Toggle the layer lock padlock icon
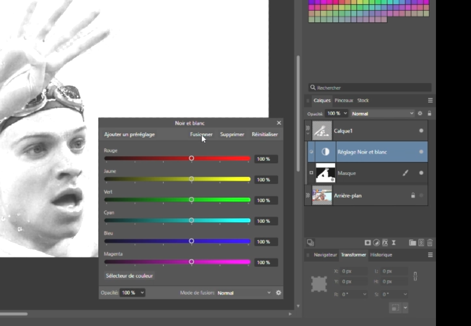471x326 pixels. (x=429, y=114)
